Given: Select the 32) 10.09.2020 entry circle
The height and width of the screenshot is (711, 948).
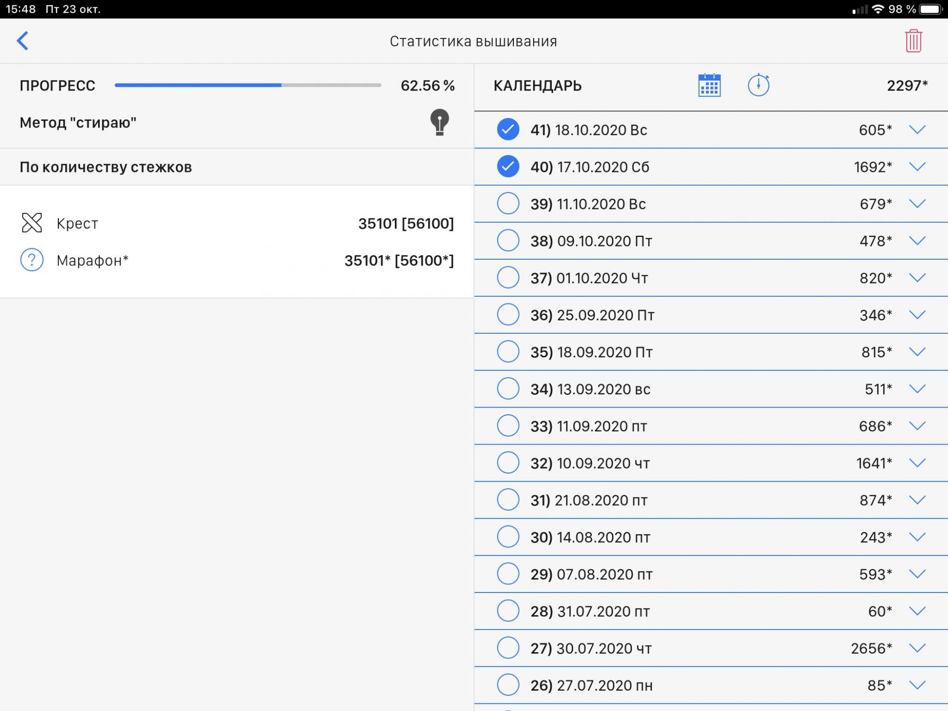Looking at the screenshot, I should [508, 463].
